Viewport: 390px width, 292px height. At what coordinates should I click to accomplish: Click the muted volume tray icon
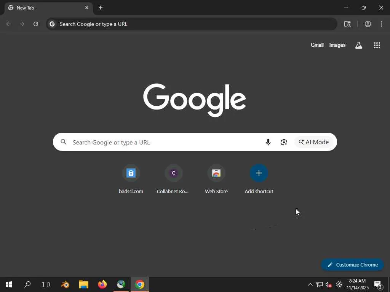click(329, 284)
